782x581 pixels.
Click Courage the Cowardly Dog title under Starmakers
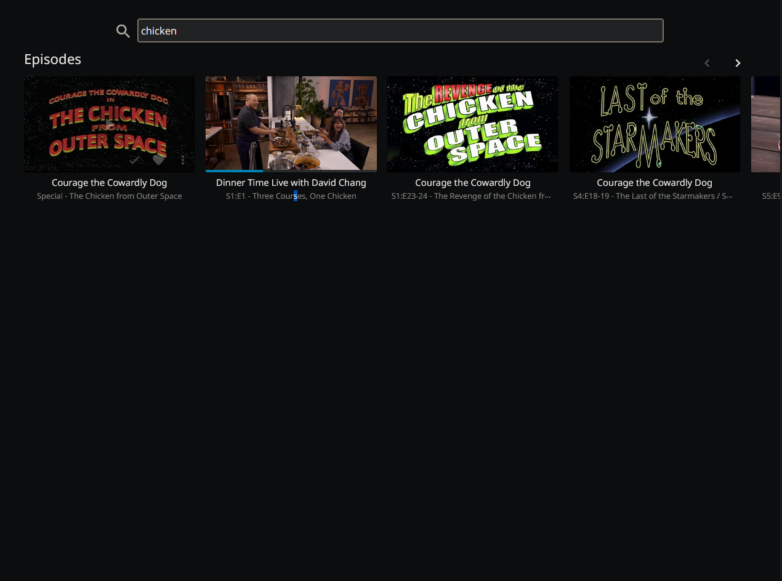pos(654,183)
